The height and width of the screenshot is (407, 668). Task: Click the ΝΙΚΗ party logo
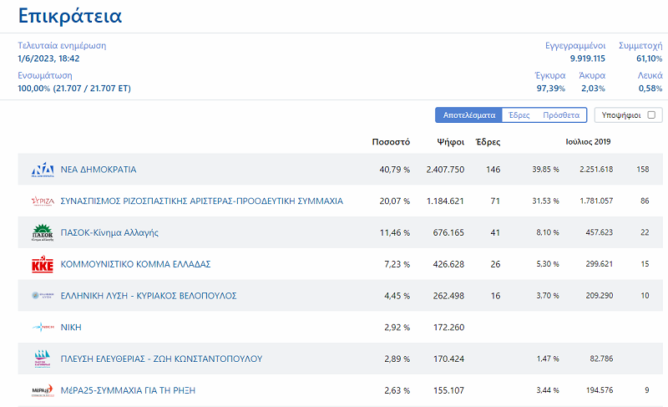click(43, 328)
